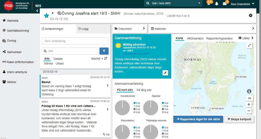Open the Dokument panel

[x=130, y=29]
